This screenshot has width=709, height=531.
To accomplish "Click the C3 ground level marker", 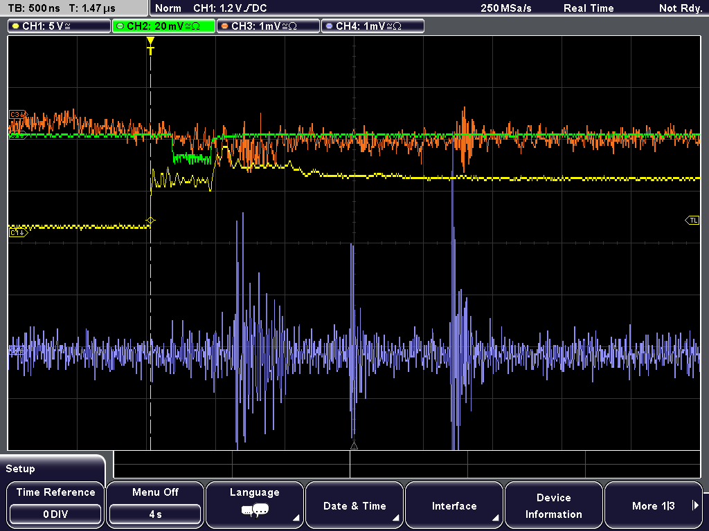I will [18, 115].
